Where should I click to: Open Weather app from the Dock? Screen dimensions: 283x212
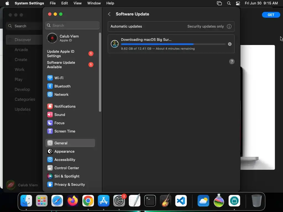(203, 201)
